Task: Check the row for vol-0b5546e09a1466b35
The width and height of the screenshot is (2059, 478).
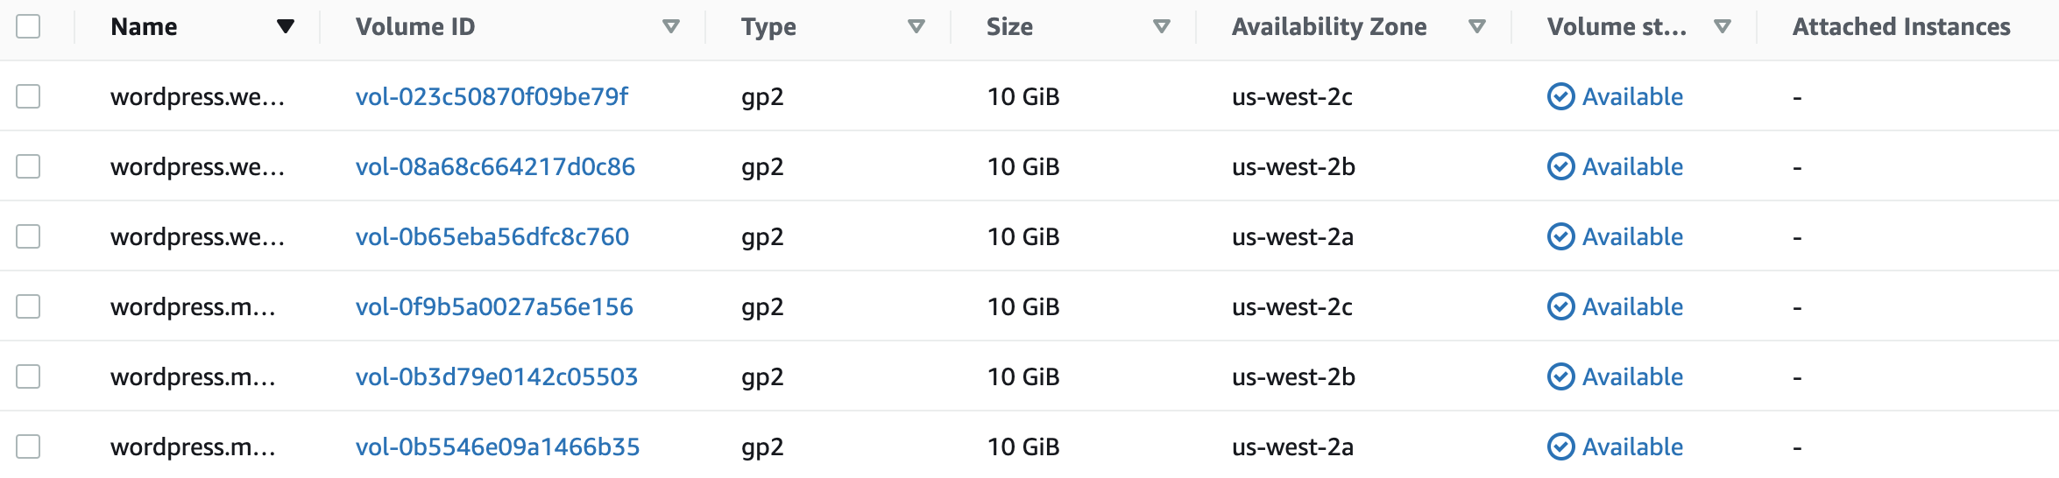Action: (x=28, y=446)
